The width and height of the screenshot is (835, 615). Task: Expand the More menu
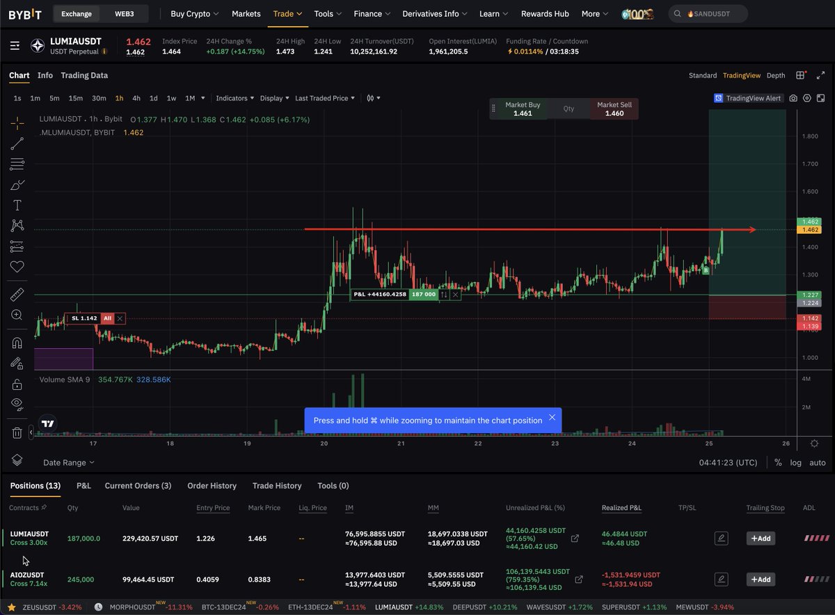point(595,13)
